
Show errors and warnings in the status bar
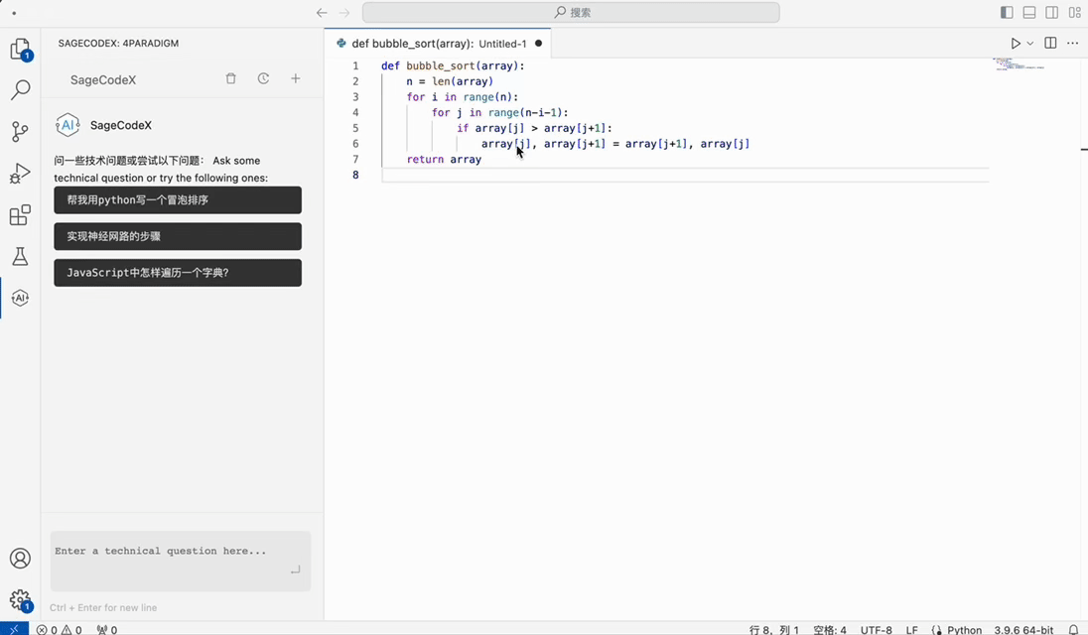pyautogui.click(x=59, y=629)
